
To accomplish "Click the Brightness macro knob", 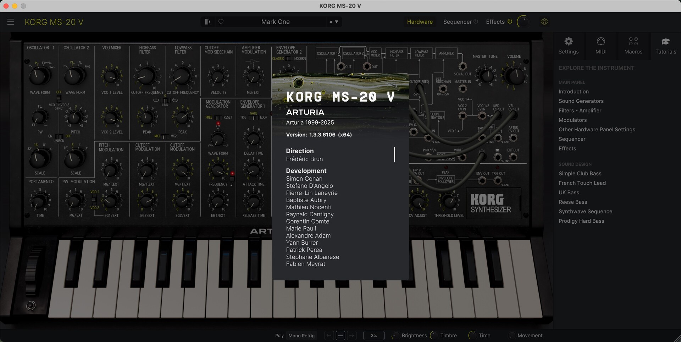I will point(395,336).
